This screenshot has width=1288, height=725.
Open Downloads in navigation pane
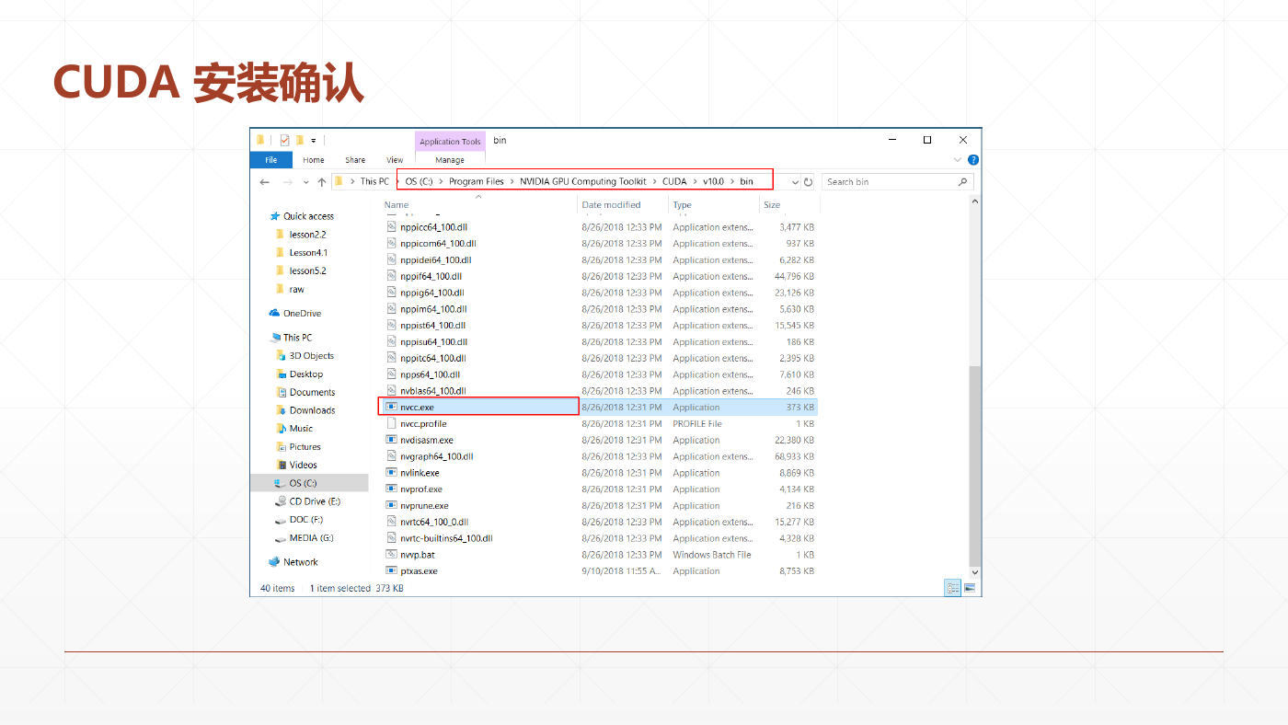(312, 410)
